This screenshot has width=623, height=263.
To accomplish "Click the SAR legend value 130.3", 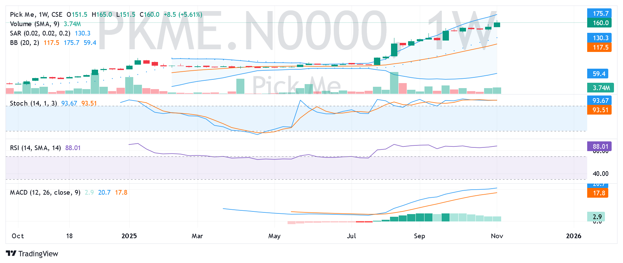I will pyautogui.click(x=83, y=33).
